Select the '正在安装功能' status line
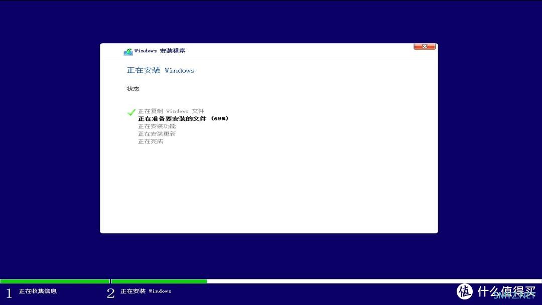 tap(157, 126)
